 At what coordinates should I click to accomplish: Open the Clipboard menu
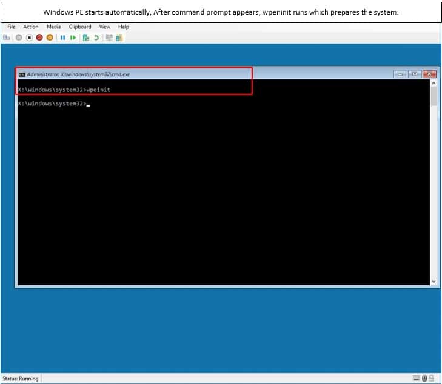click(x=80, y=27)
